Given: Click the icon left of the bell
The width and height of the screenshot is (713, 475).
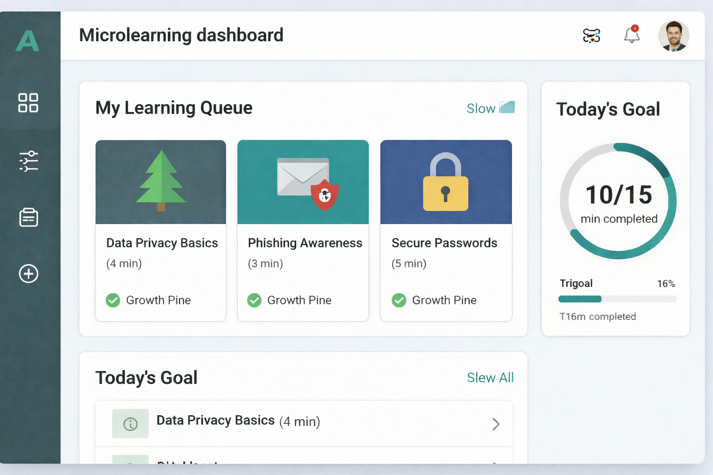Looking at the screenshot, I should point(591,36).
